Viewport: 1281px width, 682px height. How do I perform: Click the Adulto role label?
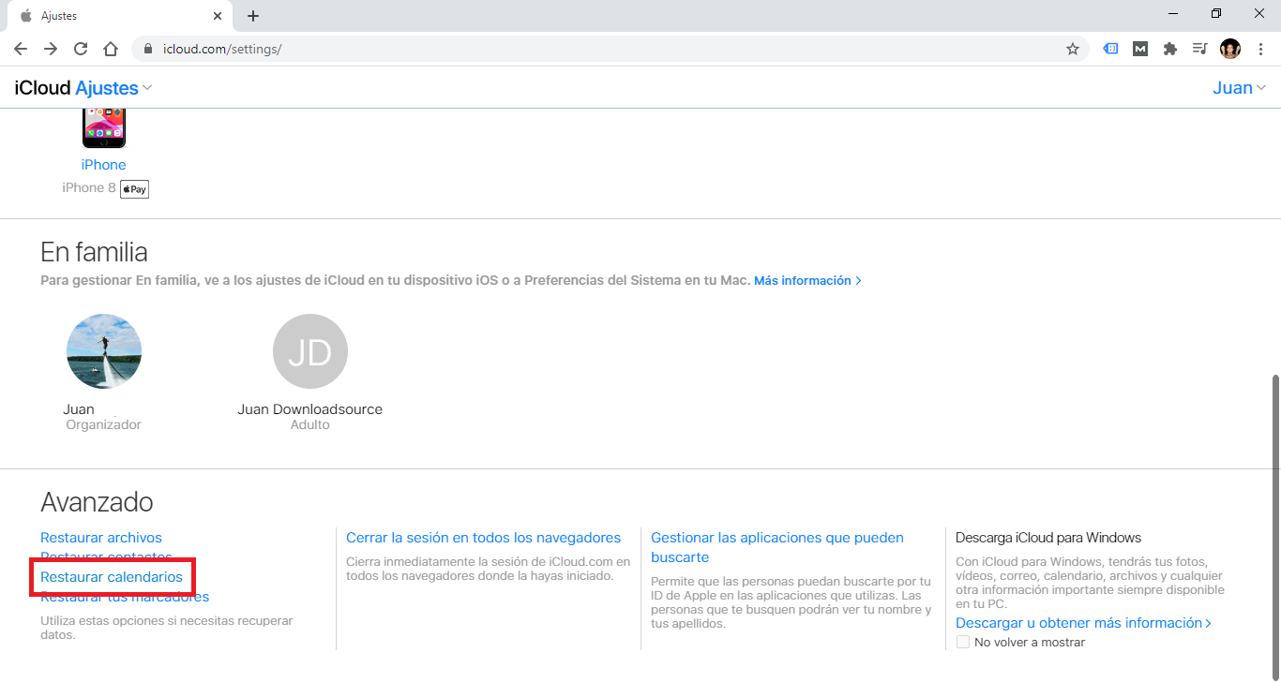[310, 424]
